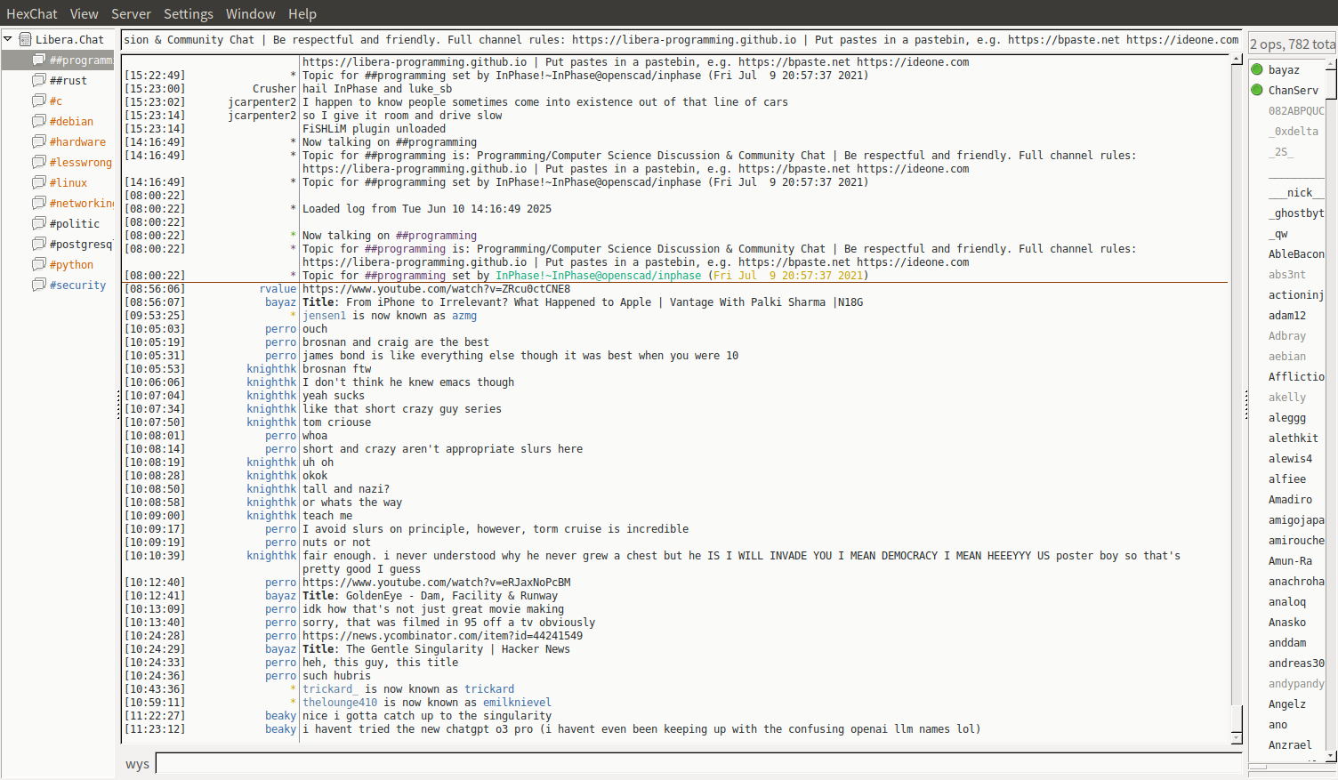
Task: Click the ##rust channel icon
Action: (x=39, y=80)
